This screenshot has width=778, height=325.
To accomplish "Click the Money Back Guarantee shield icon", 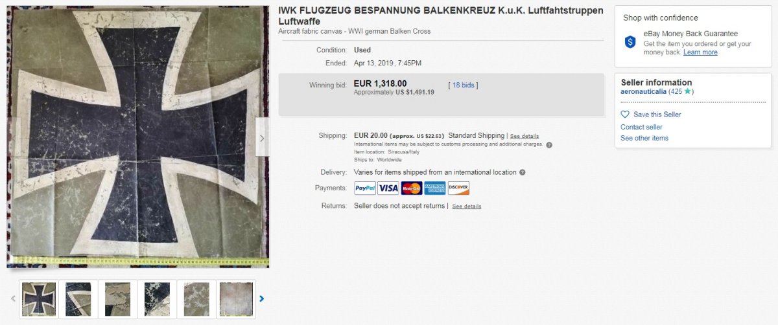I will [630, 42].
